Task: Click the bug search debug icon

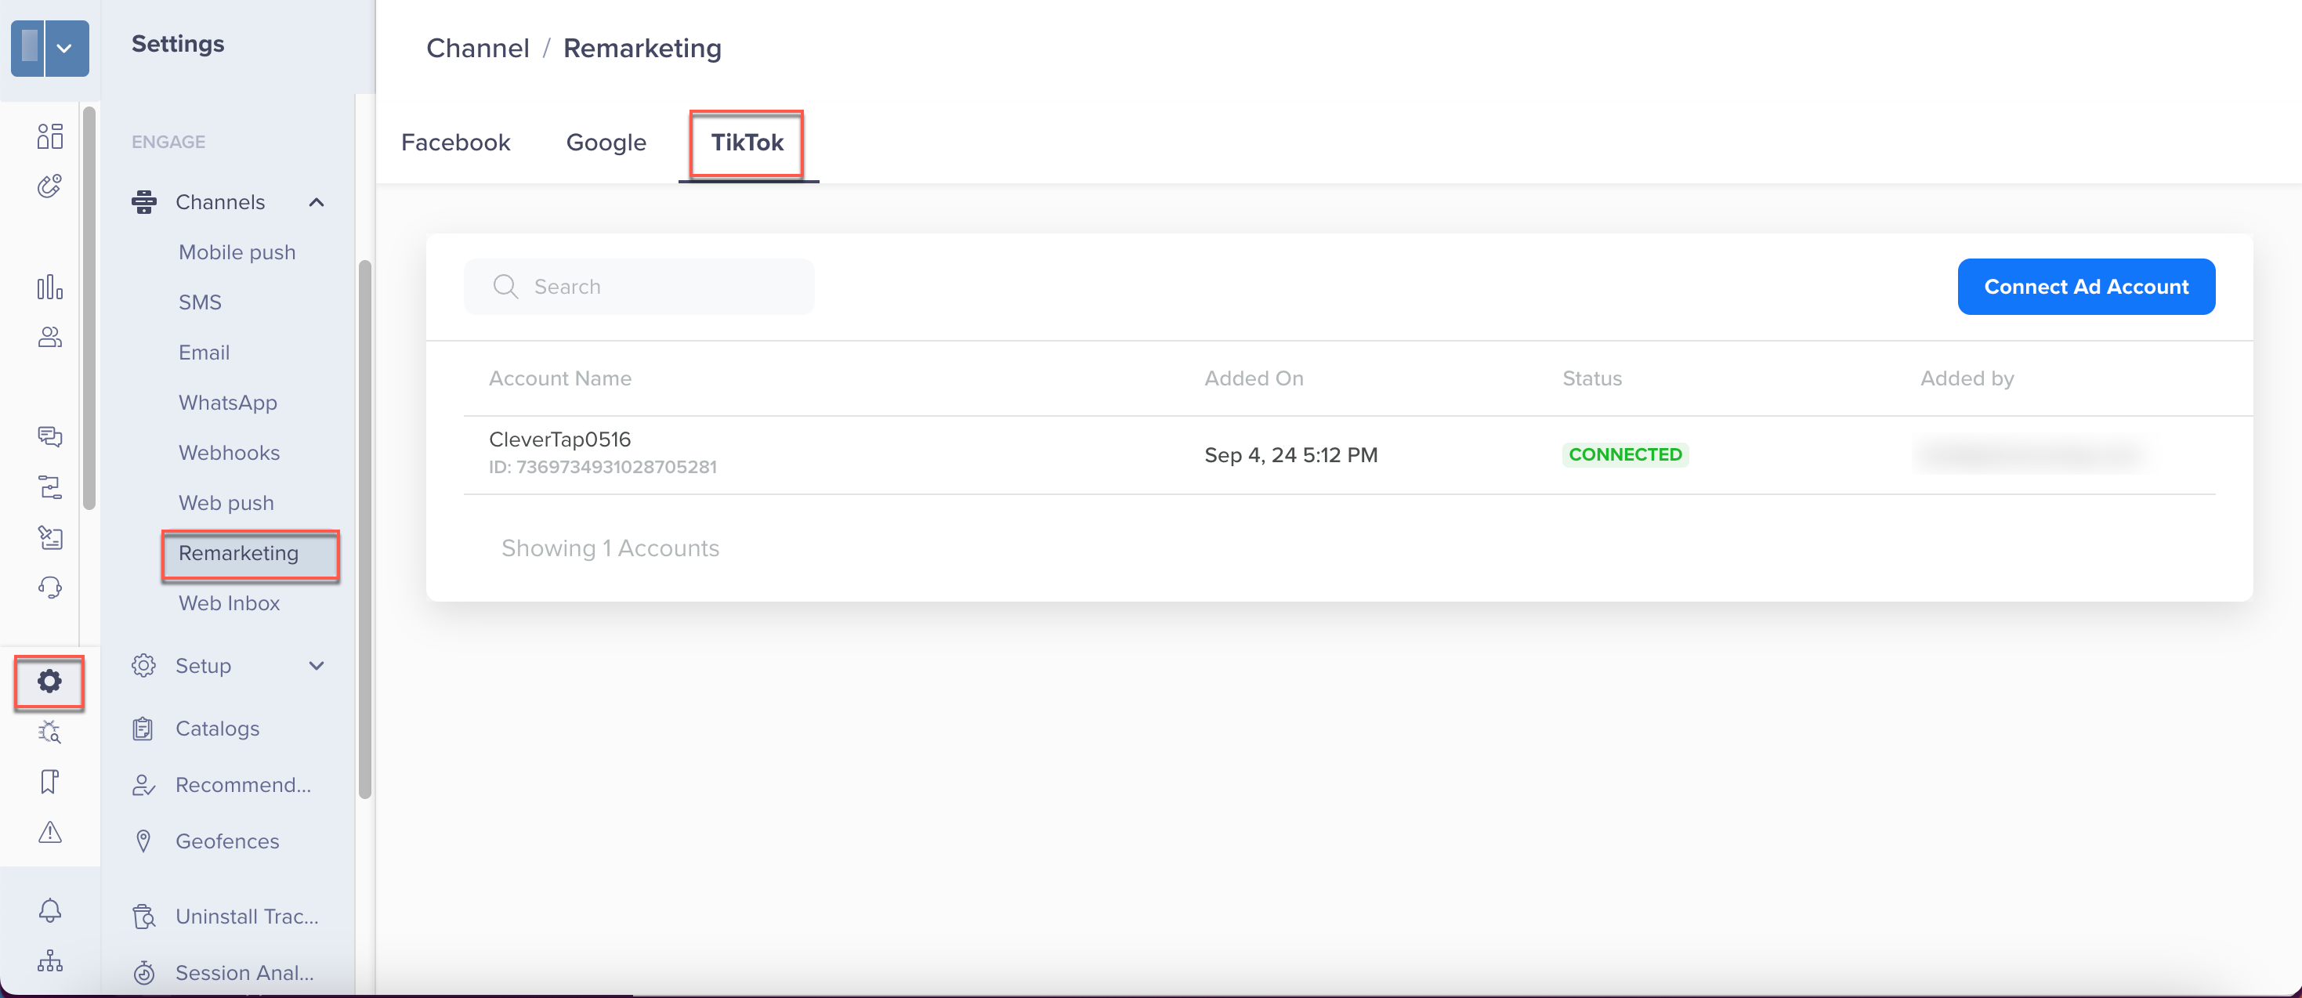Action: click(50, 732)
